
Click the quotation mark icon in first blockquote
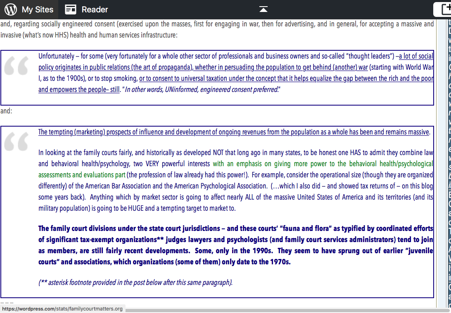[17, 66]
